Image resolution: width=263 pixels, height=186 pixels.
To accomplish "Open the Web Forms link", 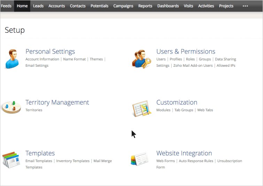I will (165, 161).
